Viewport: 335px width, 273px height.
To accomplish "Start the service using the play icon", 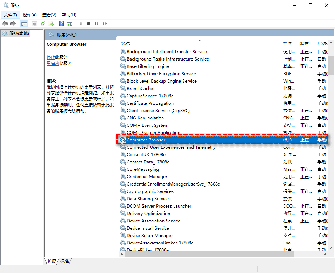I will point(81,23).
